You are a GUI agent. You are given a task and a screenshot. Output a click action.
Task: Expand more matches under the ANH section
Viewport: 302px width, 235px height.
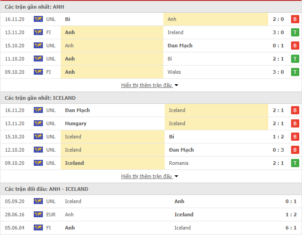pyautogui.click(x=146, y=85)
